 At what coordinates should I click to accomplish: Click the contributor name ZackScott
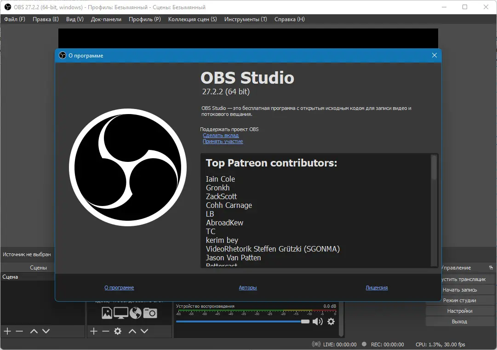point(221,196)
